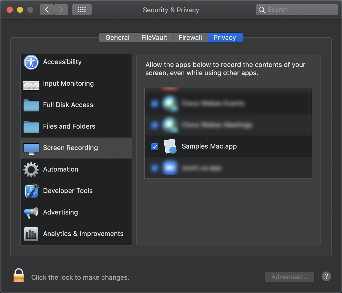Select Full Disk Access label

[x=68, y=105]
